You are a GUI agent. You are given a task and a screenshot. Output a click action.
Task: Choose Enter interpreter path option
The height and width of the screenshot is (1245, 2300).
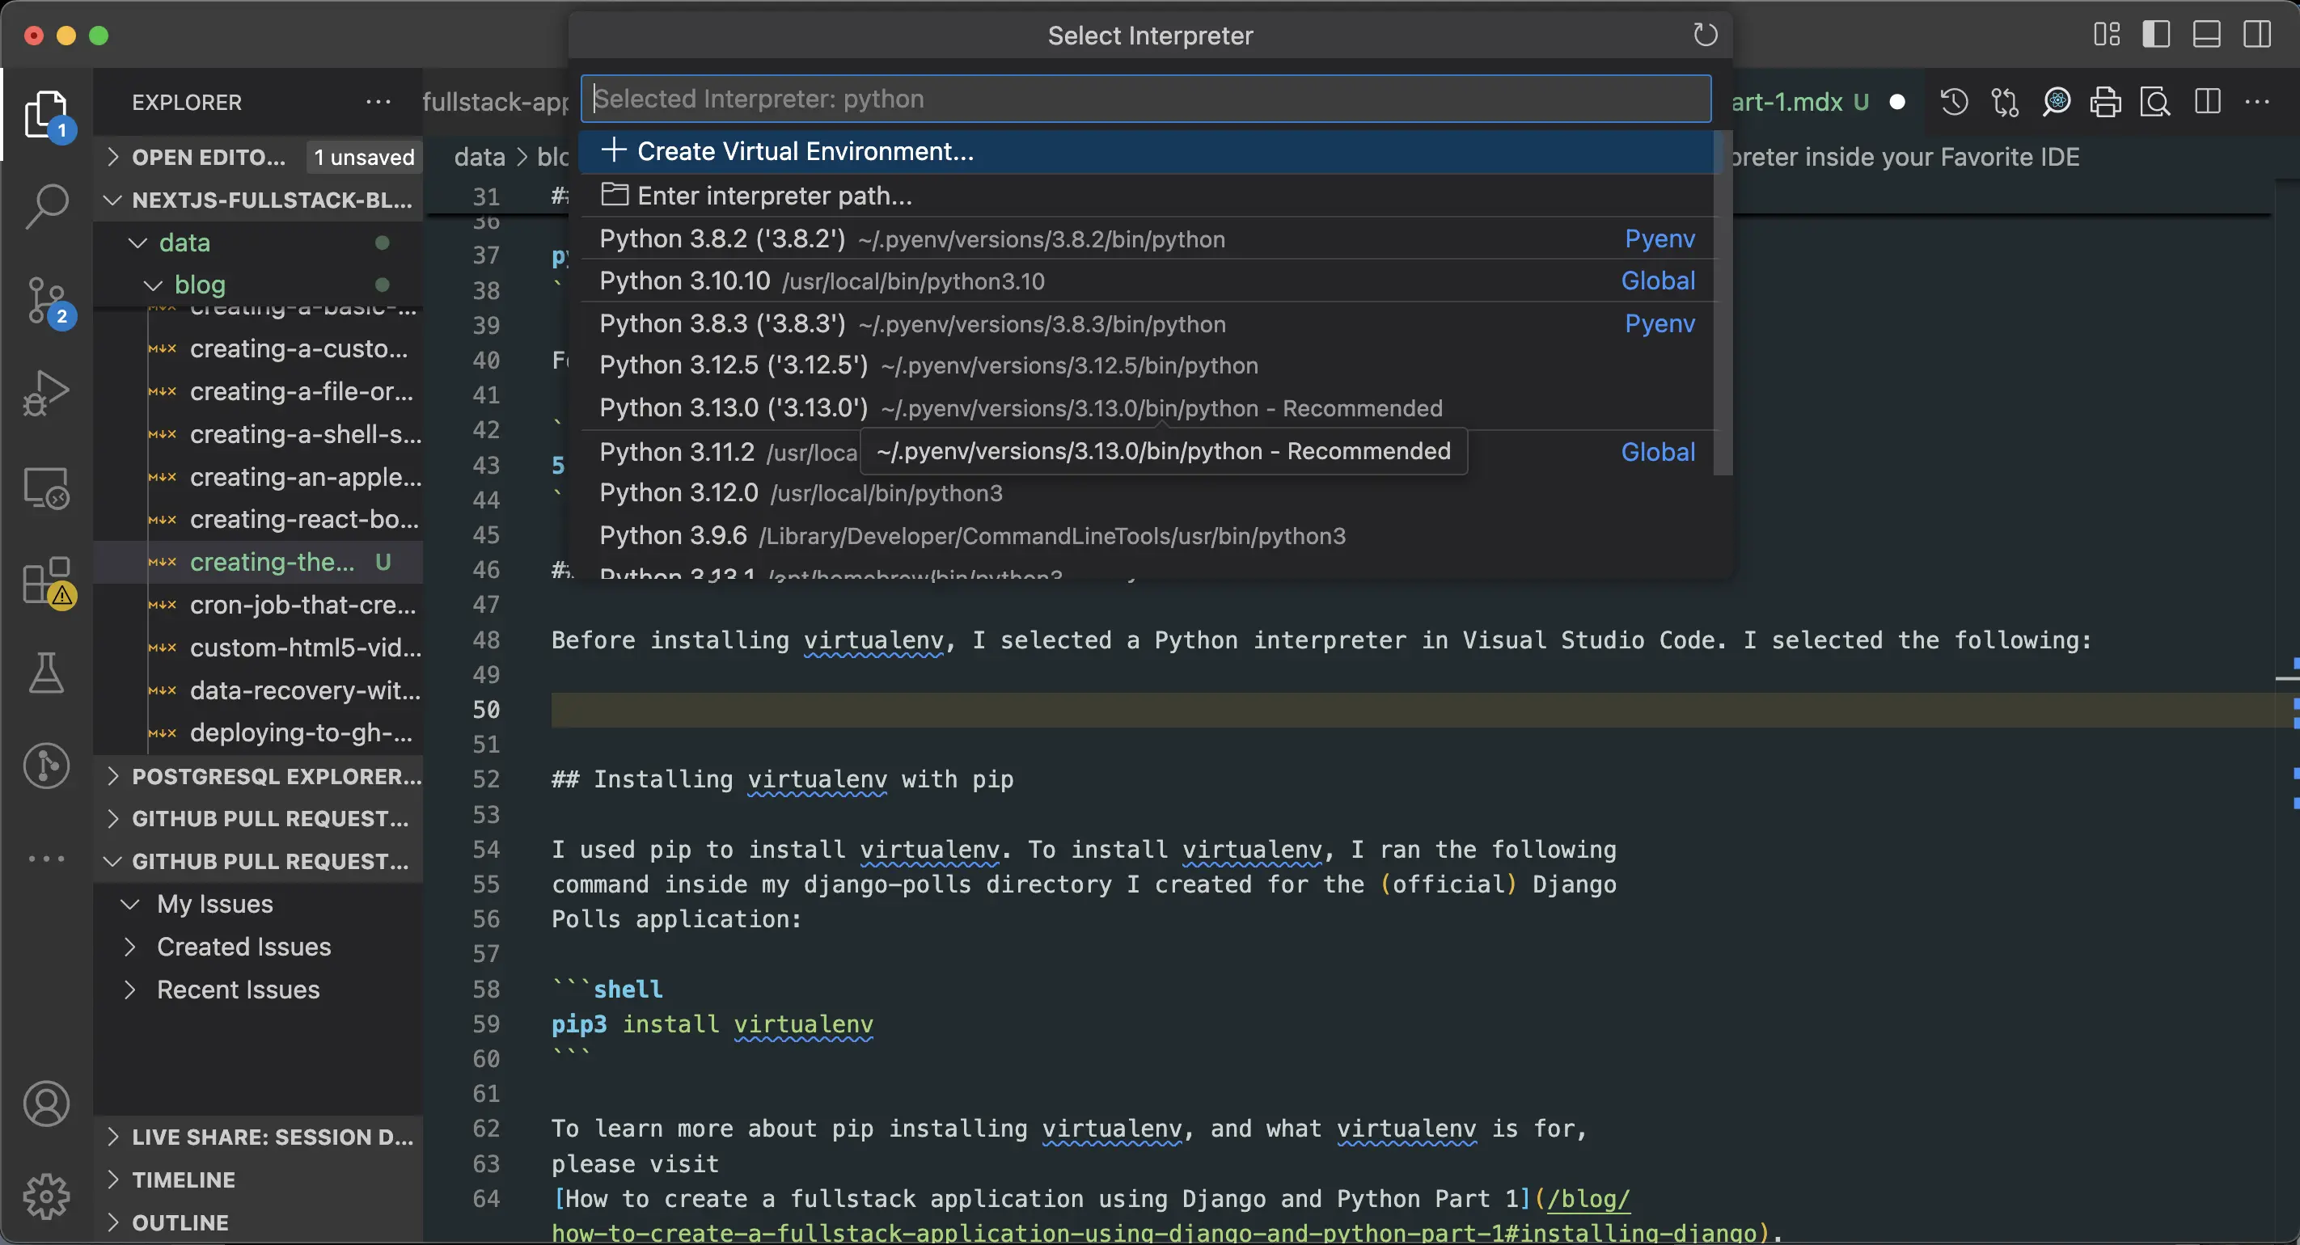tap(1147, 196)
